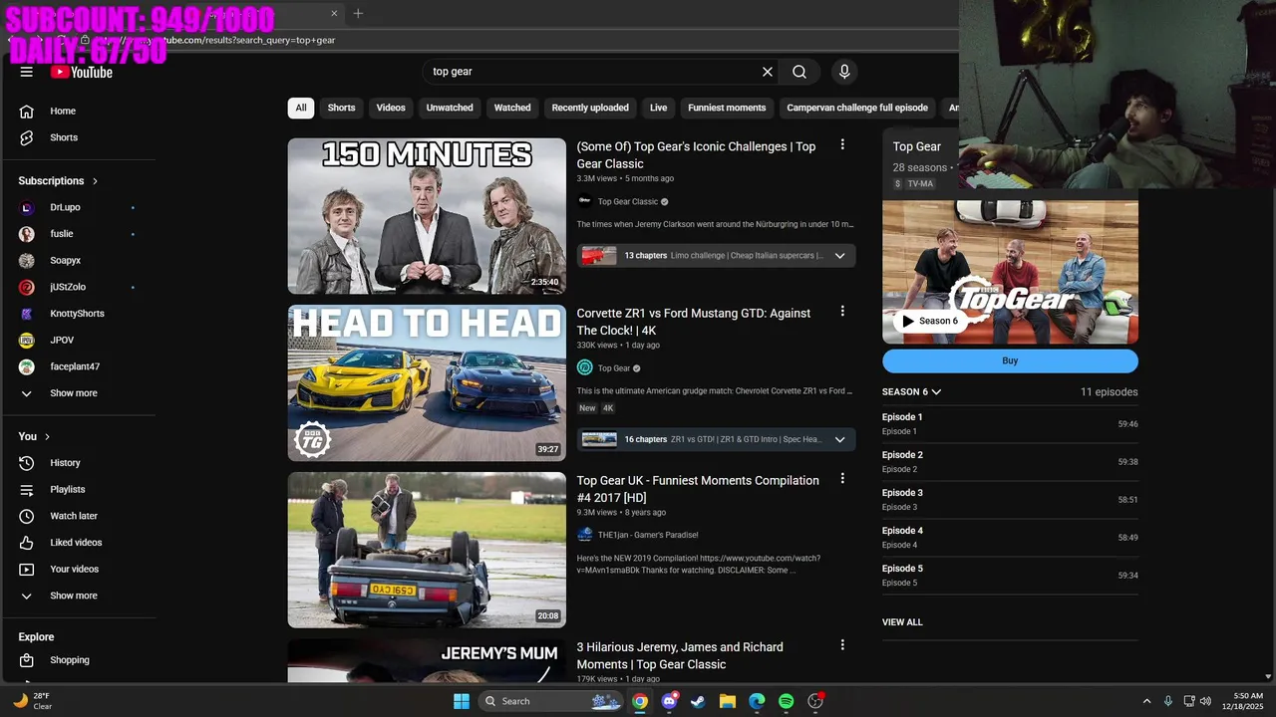Viewport: 1276px width, 717px height.
Task: Select the Shorts filter chip
Action: [341, 108]
